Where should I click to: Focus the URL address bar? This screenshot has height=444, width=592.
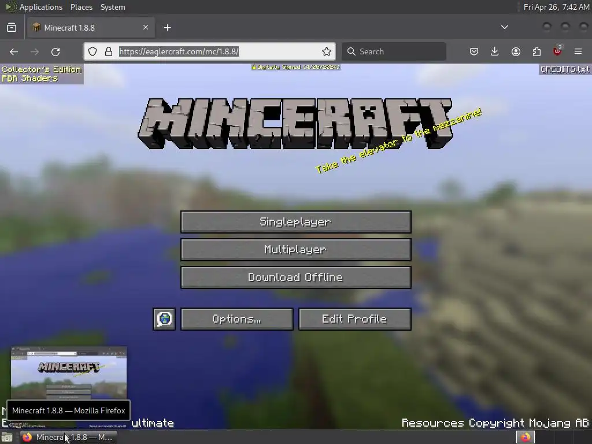pyautogui.click(x=209, y=51)
